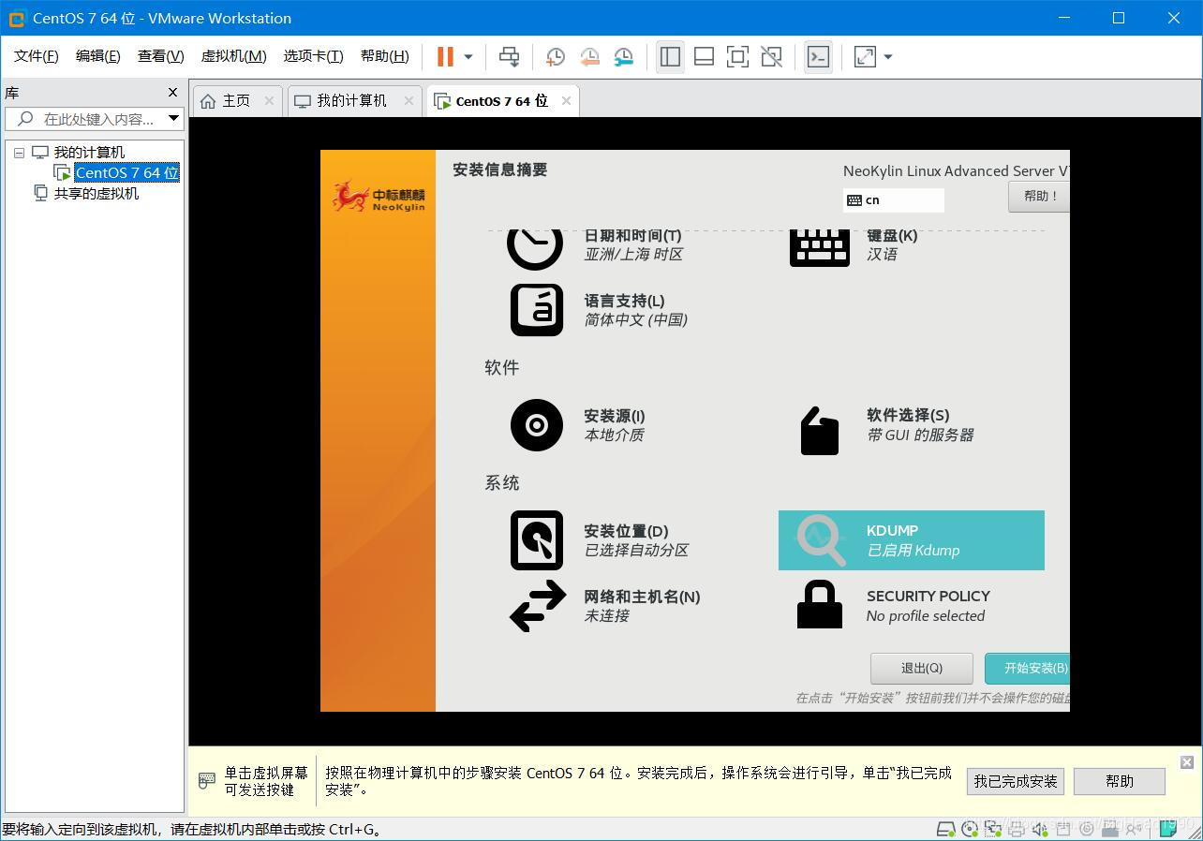1203x841 pixels.
Task: Open the 选项卡(T) menu
Action: click(x=313, y=56)
